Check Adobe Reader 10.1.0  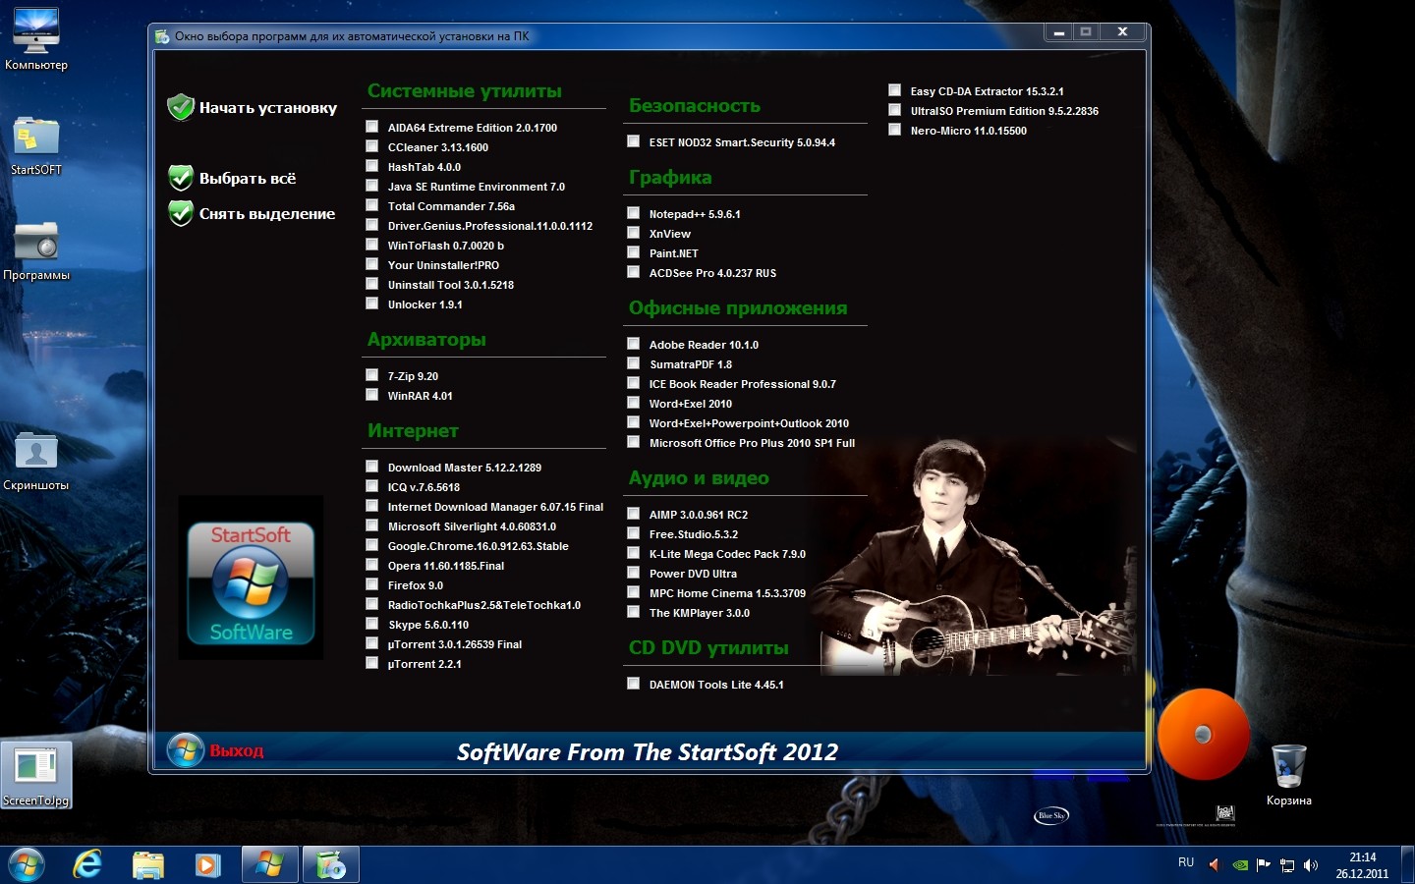pyautogui.click(x=634, y=344)
